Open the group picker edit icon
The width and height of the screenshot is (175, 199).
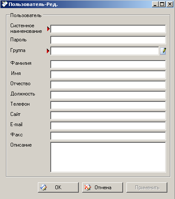163,51
